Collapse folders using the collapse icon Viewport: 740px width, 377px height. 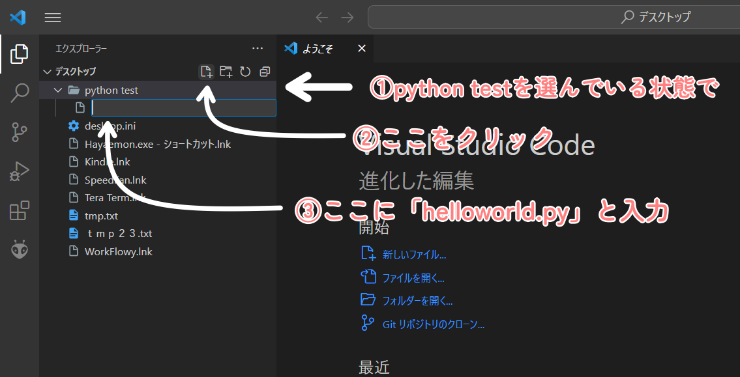click(x=265, y=72)
